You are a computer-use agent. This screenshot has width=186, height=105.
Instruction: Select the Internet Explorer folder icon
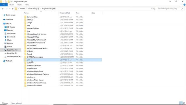pos(25,28)
